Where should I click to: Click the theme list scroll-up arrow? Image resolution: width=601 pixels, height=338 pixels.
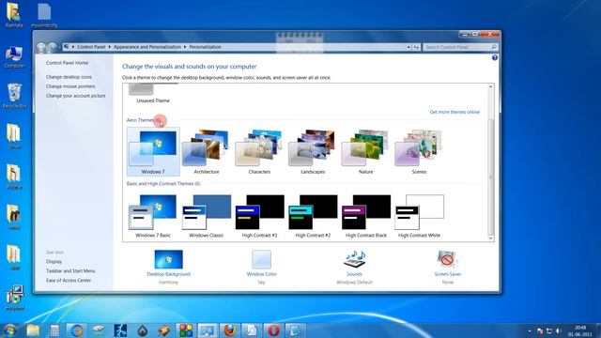(490, 87)
